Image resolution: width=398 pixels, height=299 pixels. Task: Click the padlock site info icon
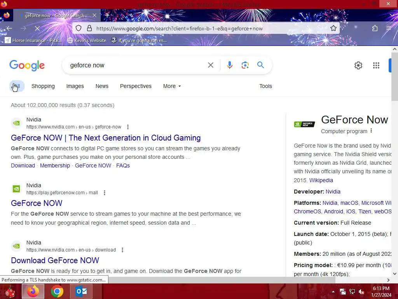89,28
